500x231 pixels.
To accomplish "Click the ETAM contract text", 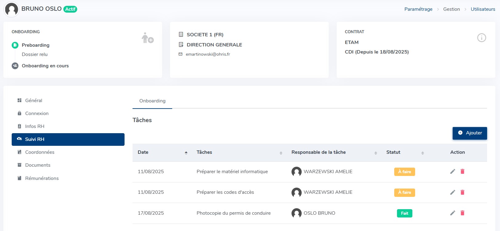I will [x=352, y=42].
